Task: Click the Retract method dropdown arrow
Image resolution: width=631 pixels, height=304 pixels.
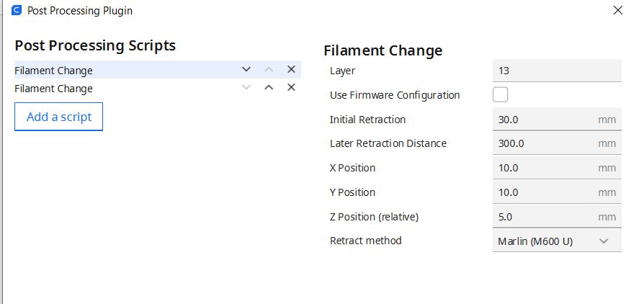Action: coord(604,241)
